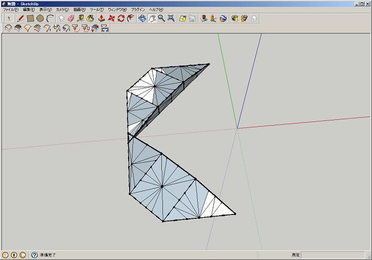Screen dimensions: 372x260
Task: Open the ファイル (File) menu
Action: [10, 10]
